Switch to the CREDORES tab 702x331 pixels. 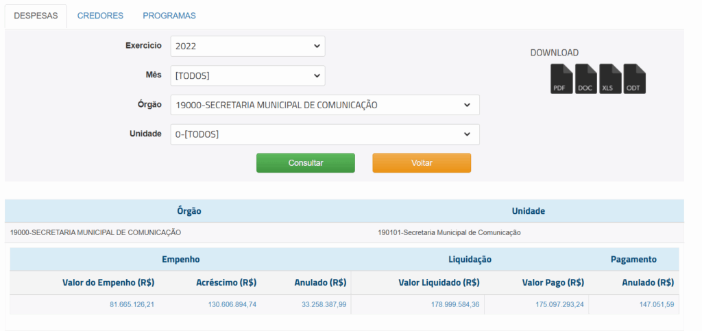point(100,15)
